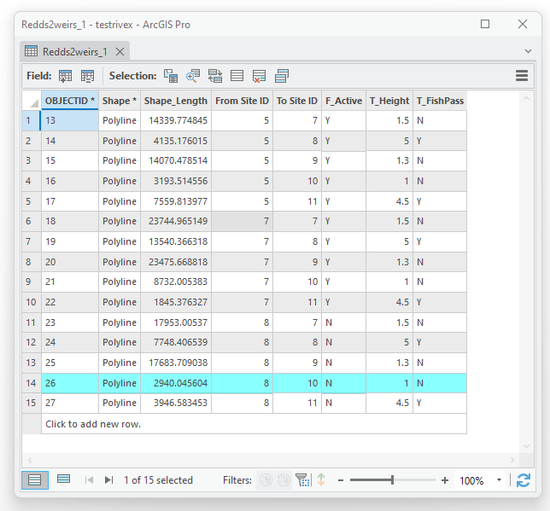Click Shape_Length cell 4135.176015

point(176,141)
